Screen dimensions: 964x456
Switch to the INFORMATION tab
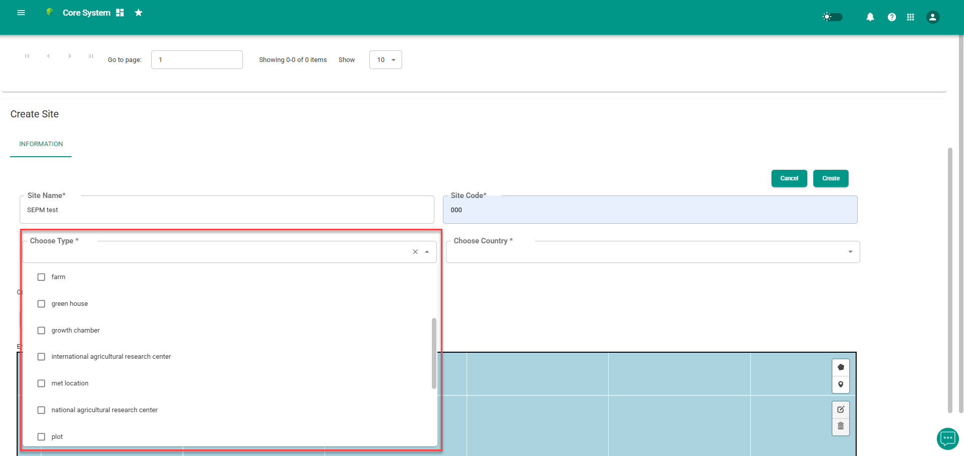tap(41, 144)
